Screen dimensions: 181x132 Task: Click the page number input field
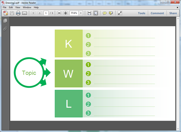pyautogui.click(x=46, y=13)
